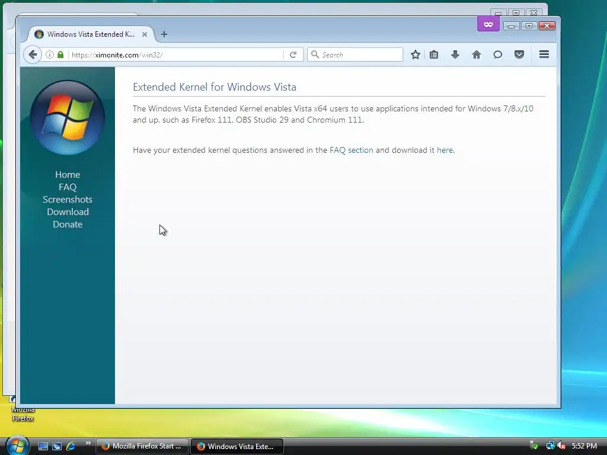Select Windows Vista Exte... taskbar button
This screenshot has height=455, width=607.
coord(237,446)
